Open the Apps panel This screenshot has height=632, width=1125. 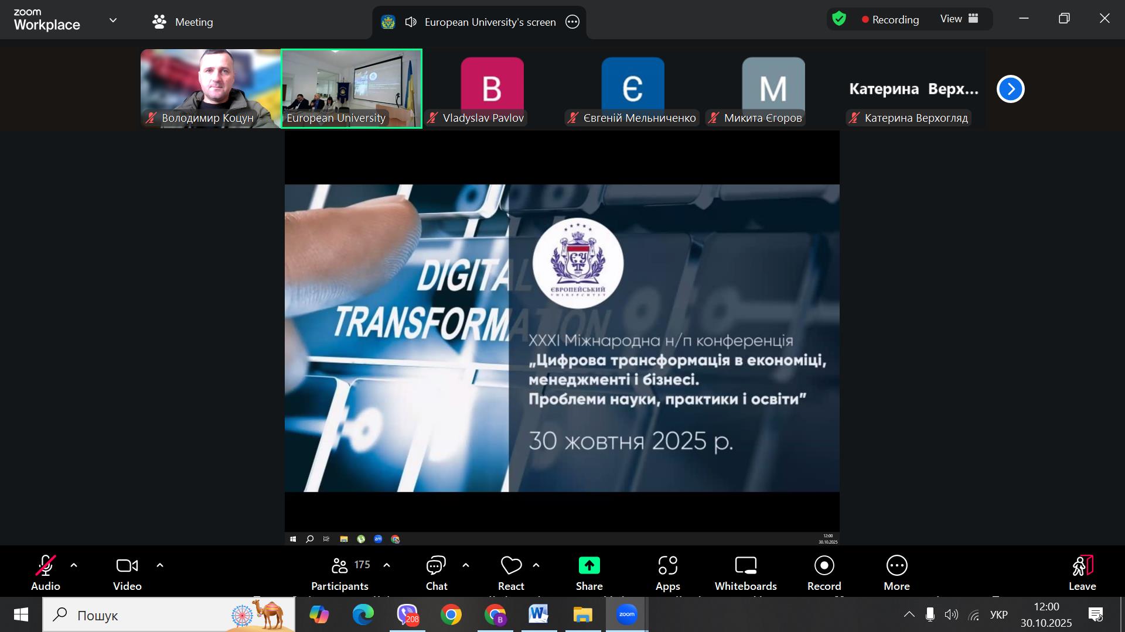point(667,572)
